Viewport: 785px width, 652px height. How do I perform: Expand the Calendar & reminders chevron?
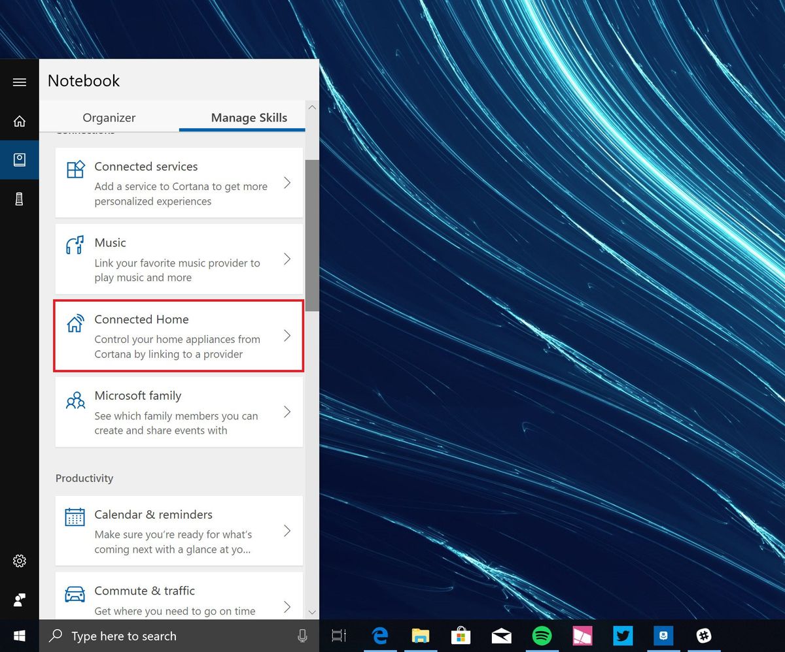[x=287, y=531]
